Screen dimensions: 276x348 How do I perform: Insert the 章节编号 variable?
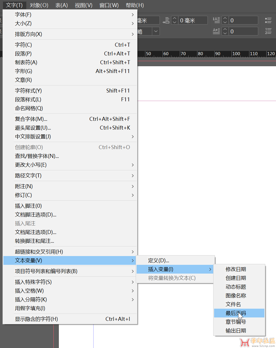(x=239, y=322)
